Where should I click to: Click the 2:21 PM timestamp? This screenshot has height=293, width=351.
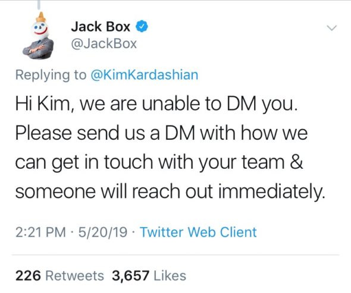point(40,232)
